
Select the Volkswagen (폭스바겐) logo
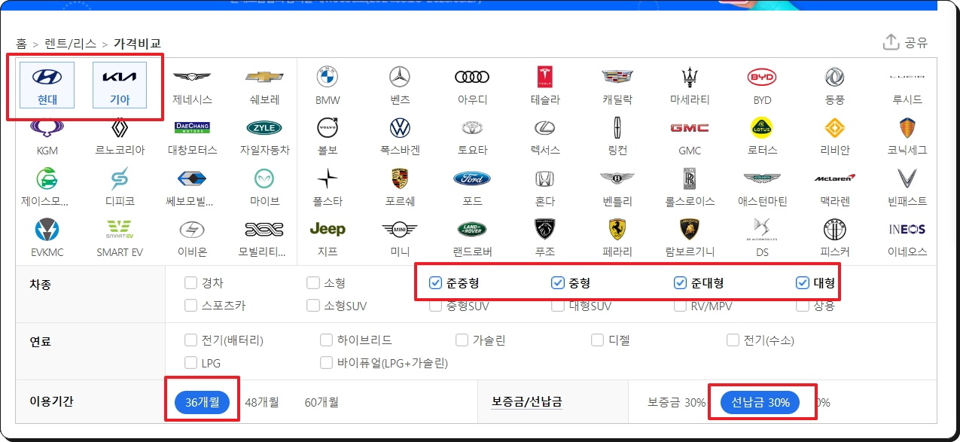400,127
